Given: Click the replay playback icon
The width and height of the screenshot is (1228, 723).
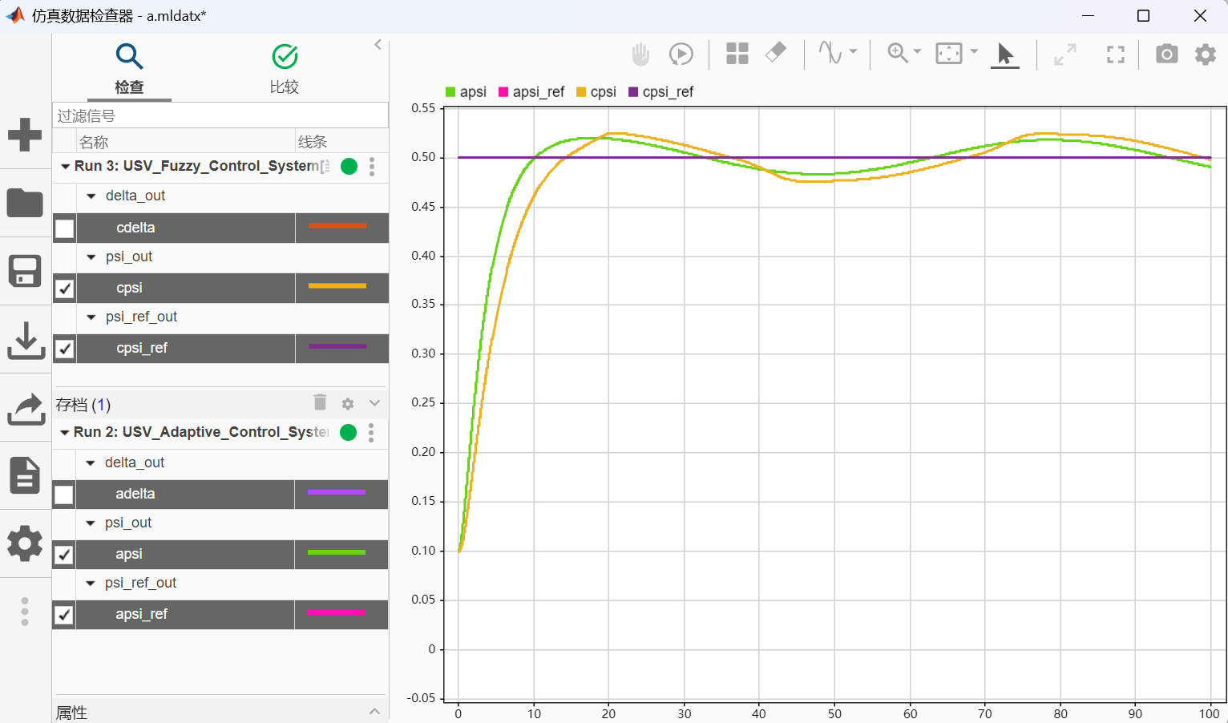Looking at the screenshot, I should click(681, 55).
